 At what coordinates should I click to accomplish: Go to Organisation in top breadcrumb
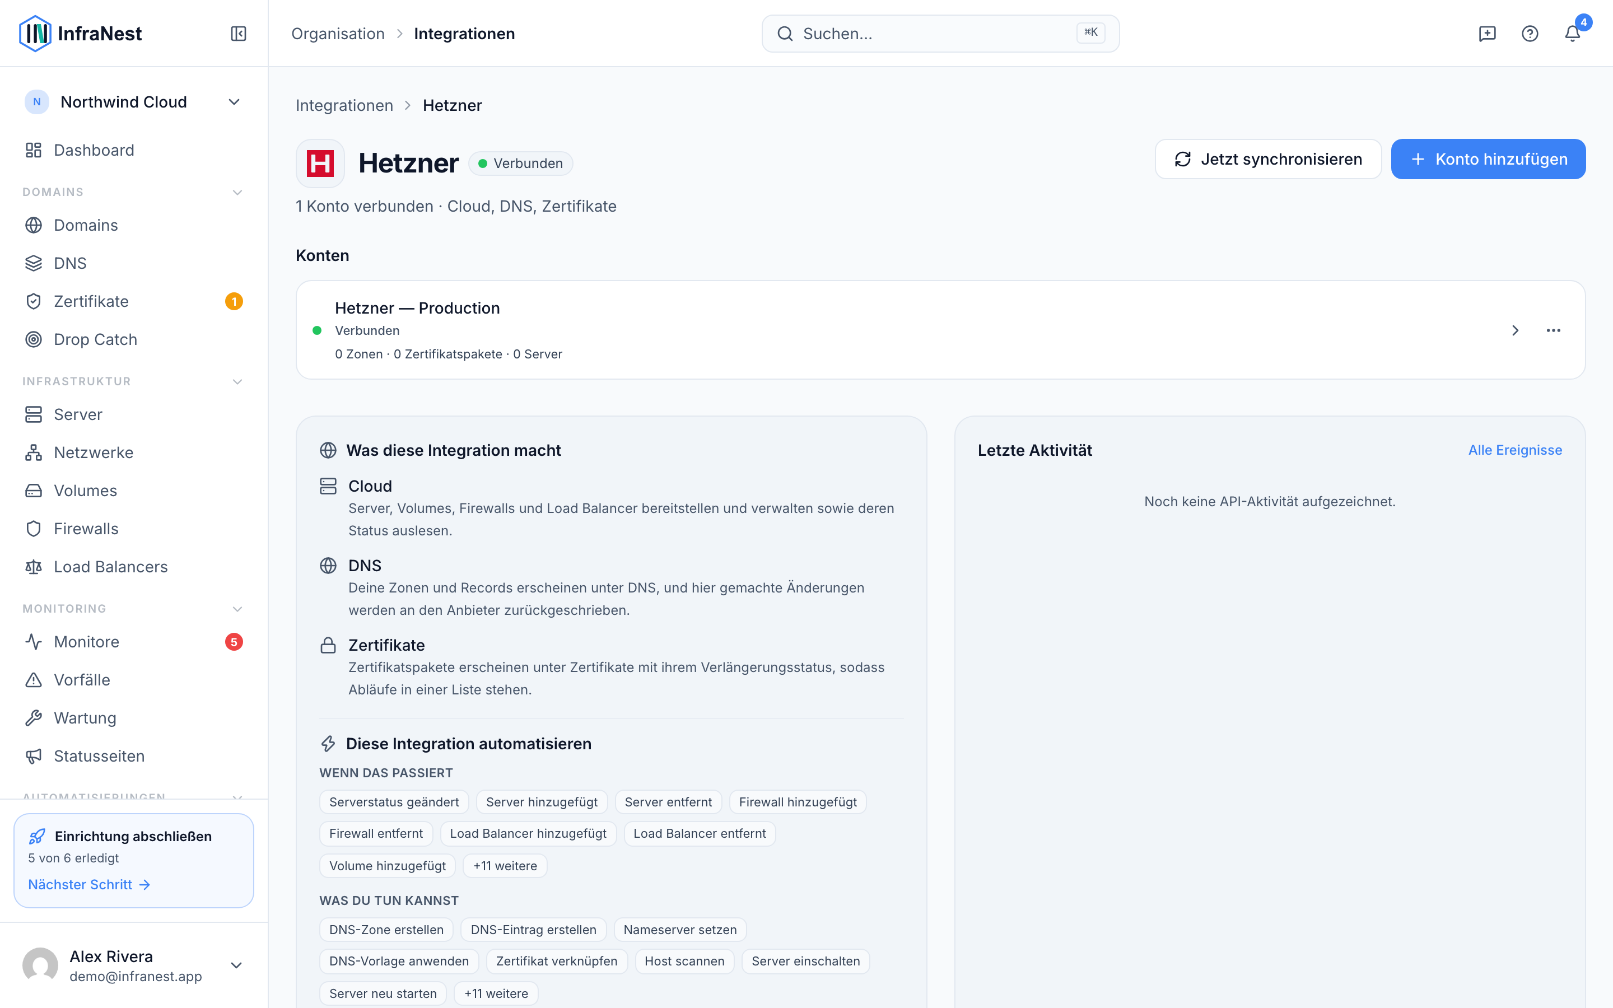pos(338,34)
